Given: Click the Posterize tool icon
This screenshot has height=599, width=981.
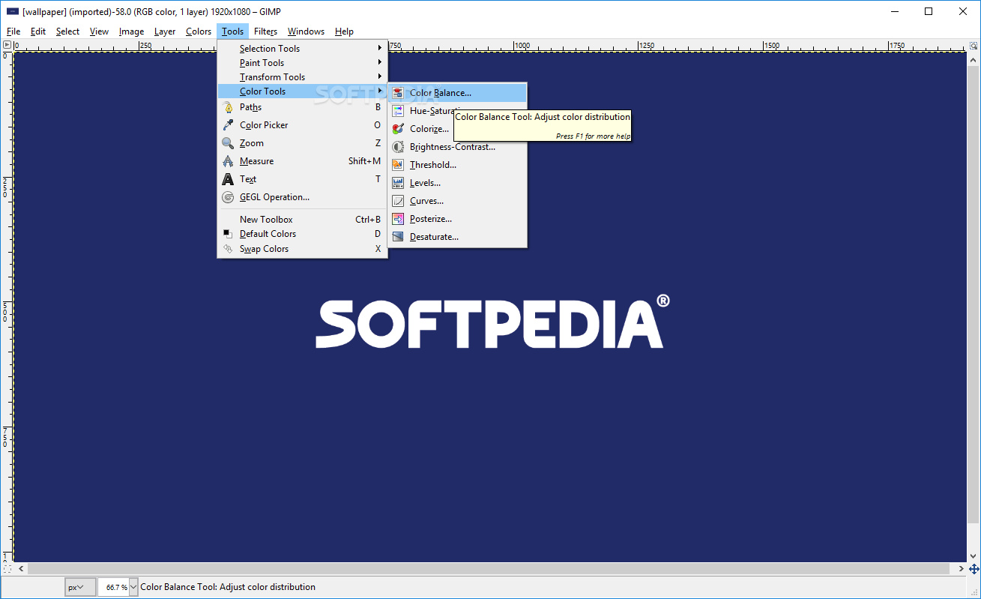Looking at the screenshot, I should [397, 219].
